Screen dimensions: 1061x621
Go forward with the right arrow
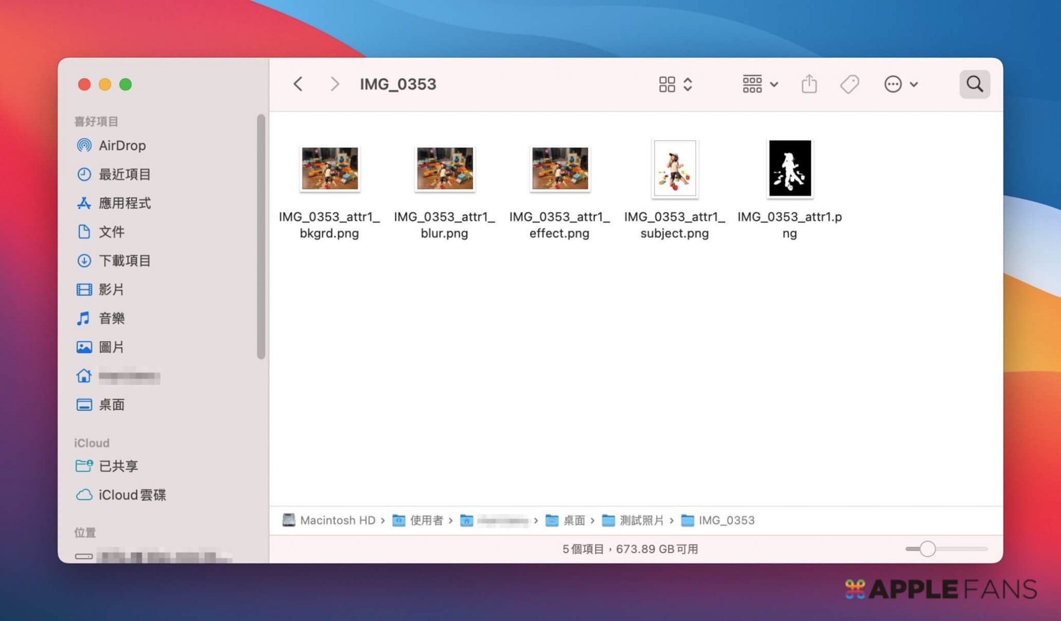click(335, 84)
